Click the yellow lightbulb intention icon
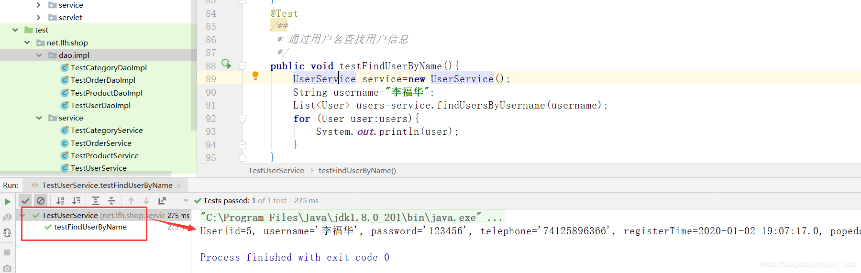The width and height of the screenshot is (861, 273). coord(255,76)
